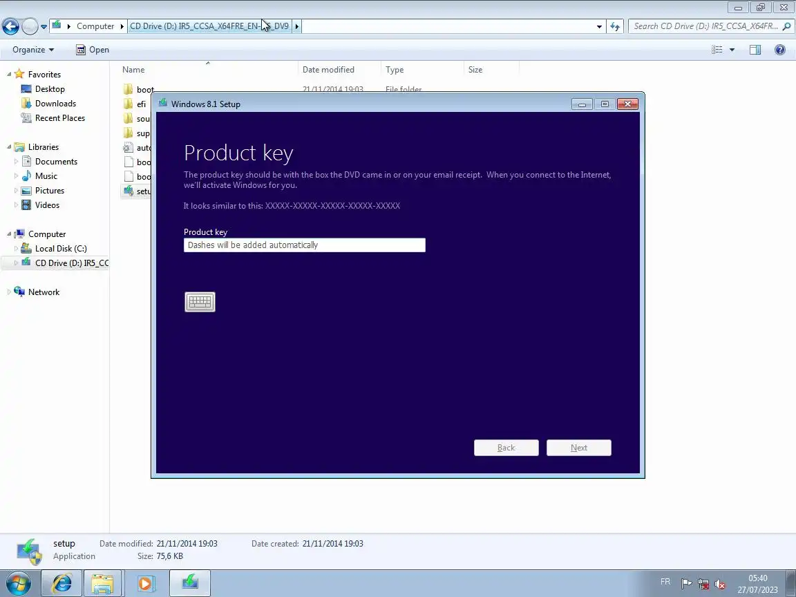Select the boot folder icon
This screenshot has width=796, height=597.
[x=128, y=90]
